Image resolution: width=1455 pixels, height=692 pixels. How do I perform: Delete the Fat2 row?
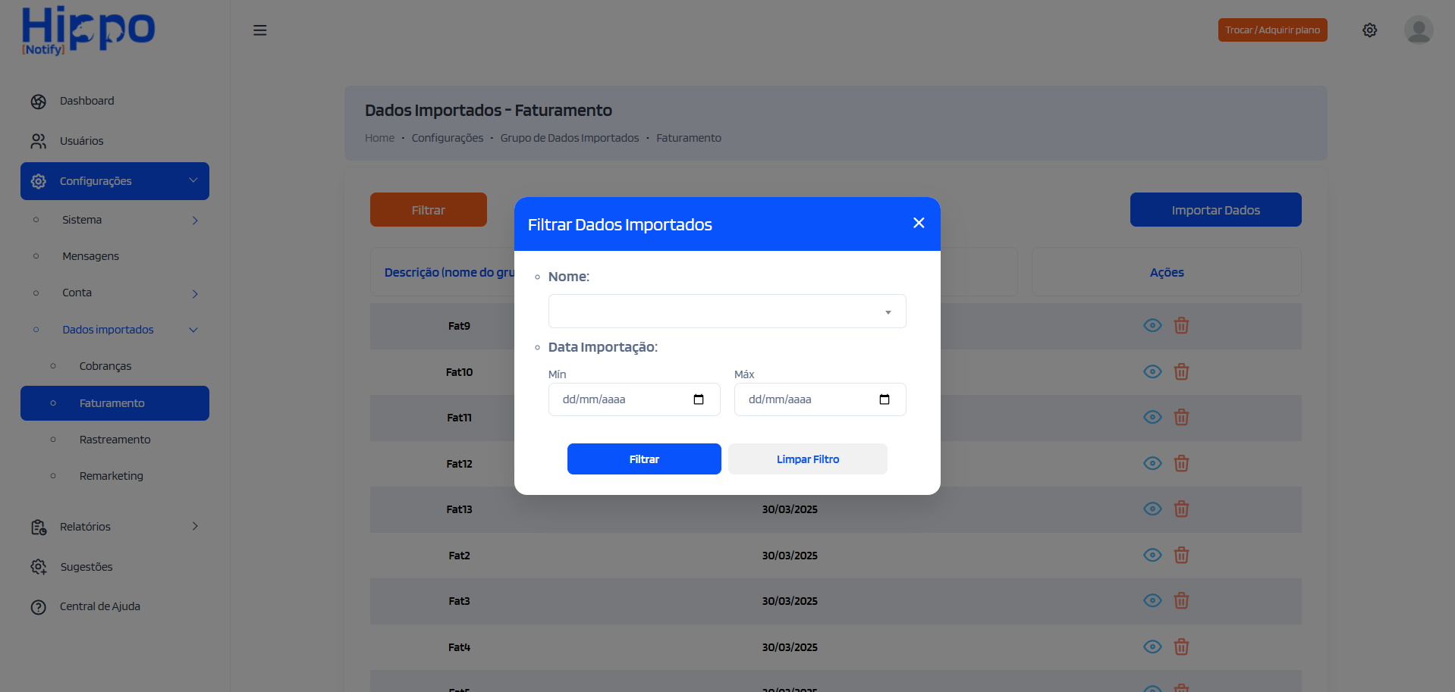[1181, 555]
